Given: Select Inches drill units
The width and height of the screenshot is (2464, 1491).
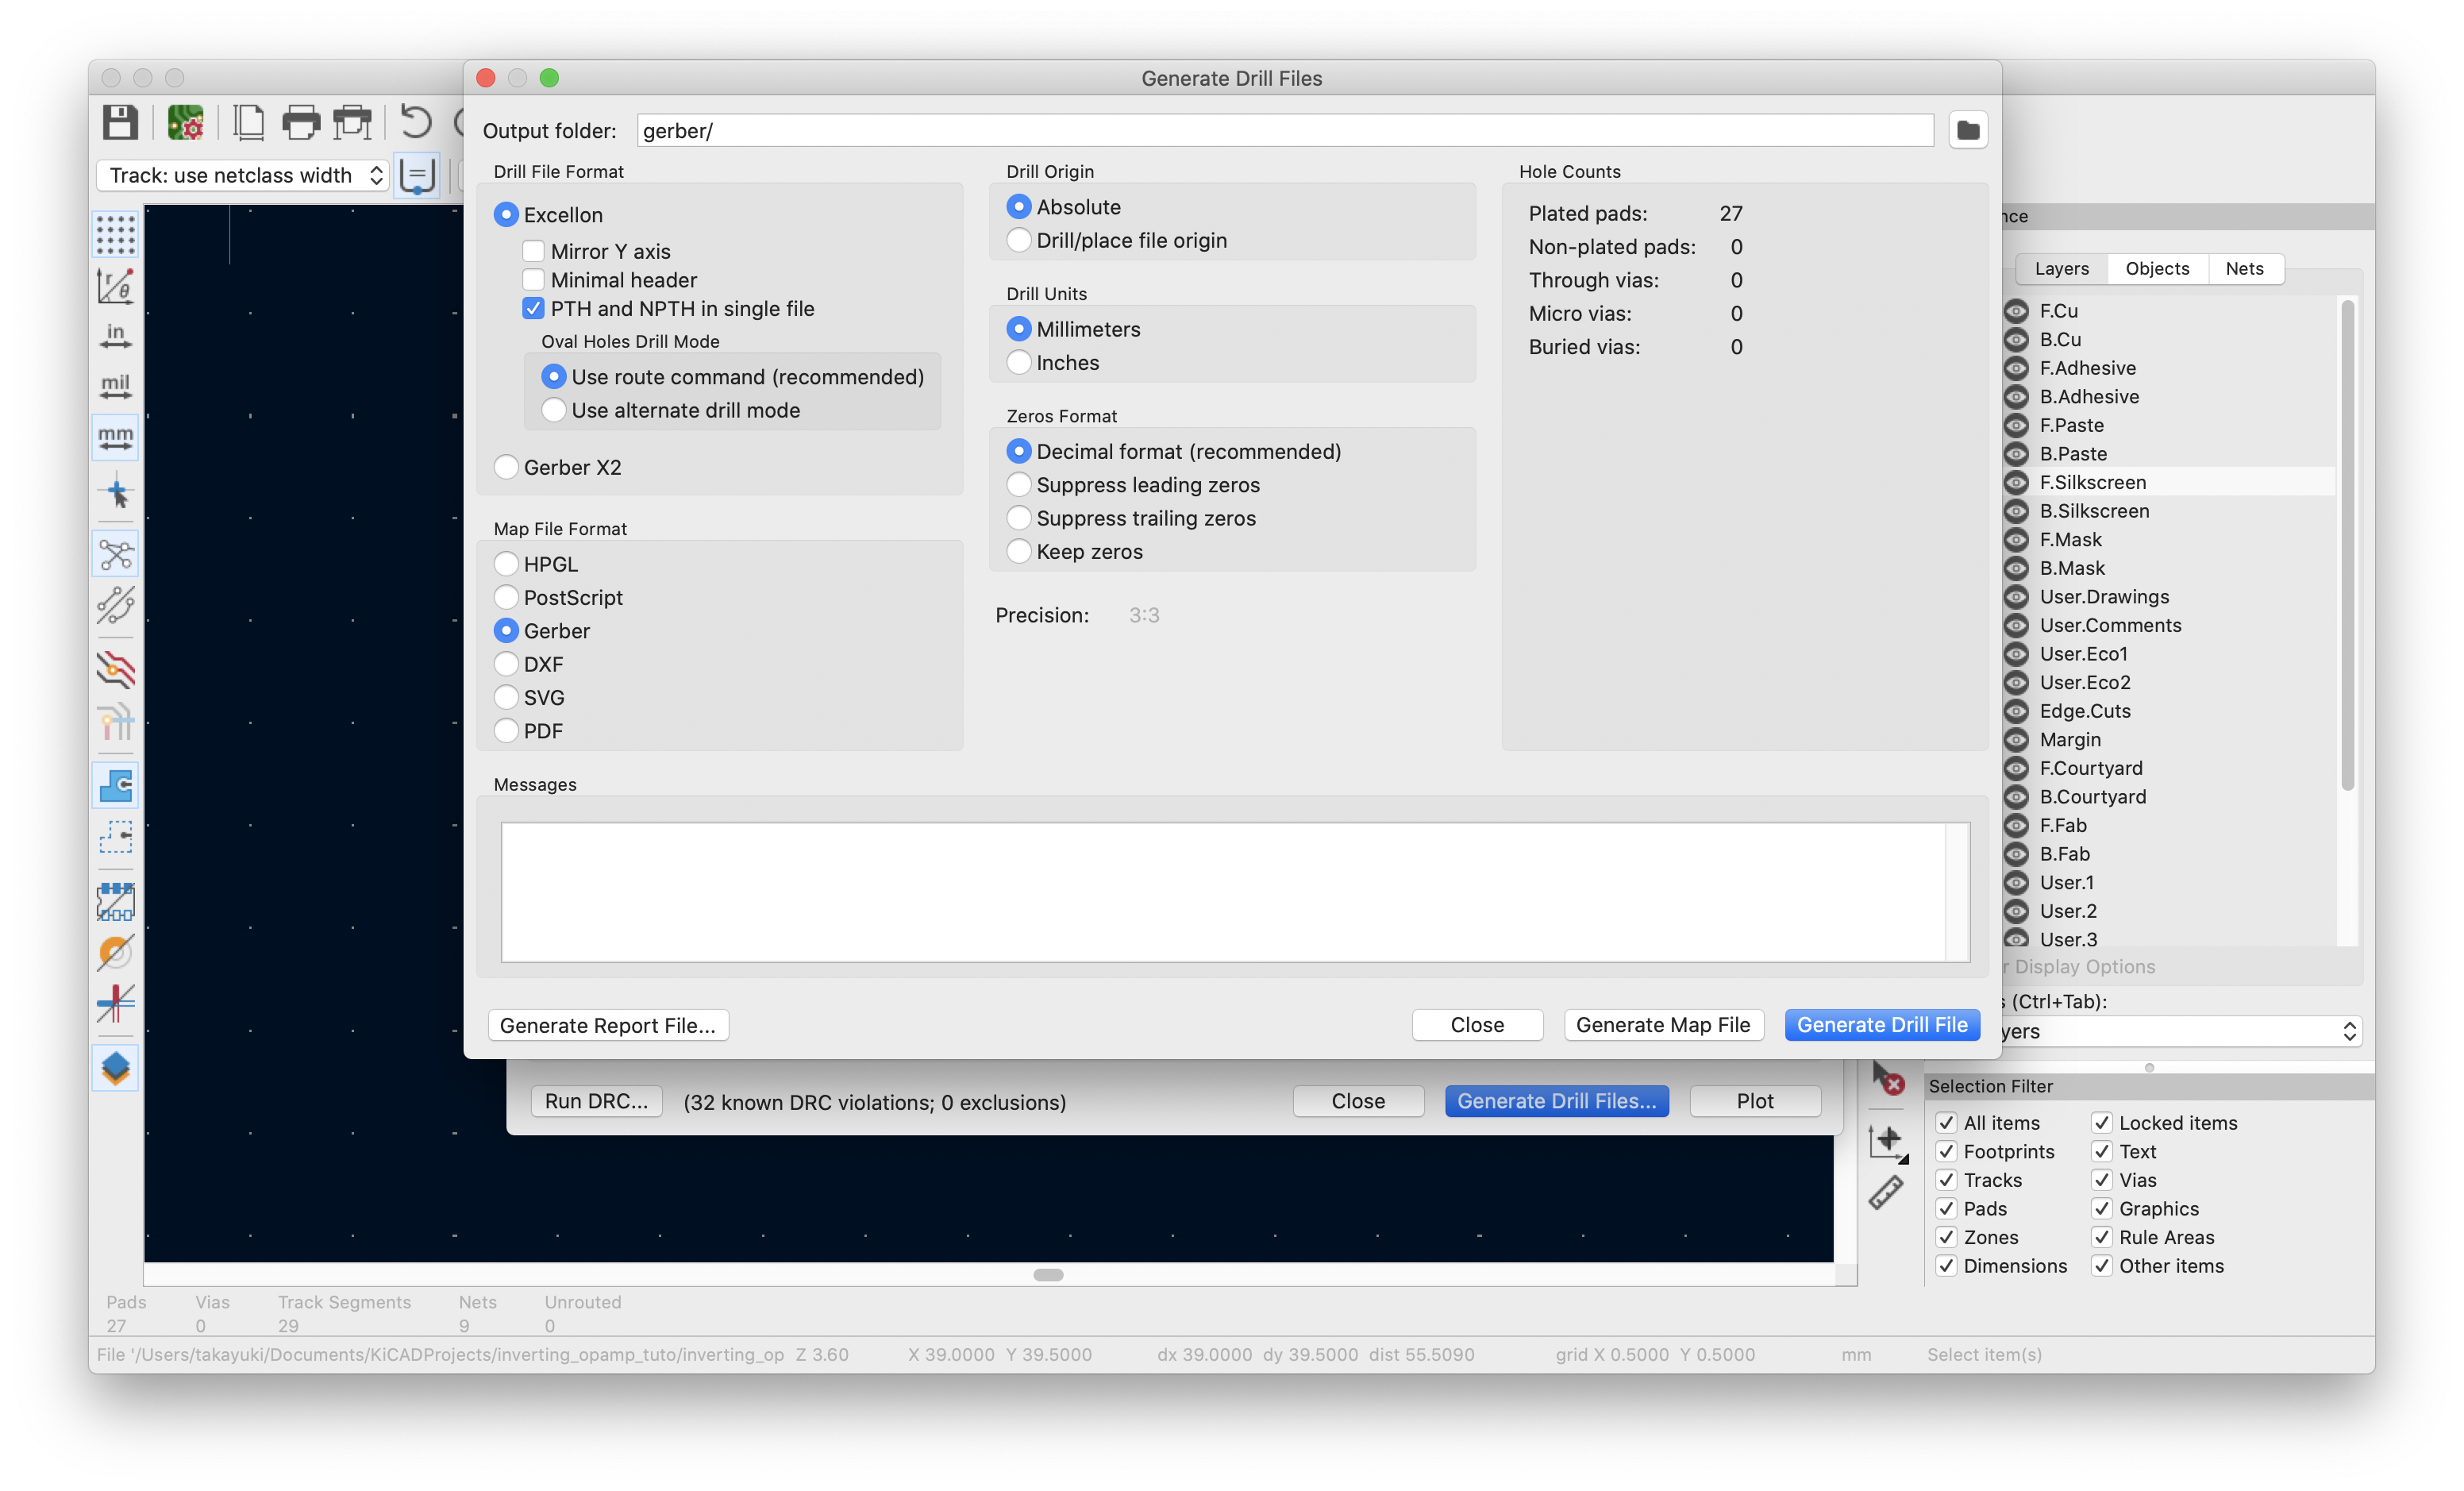Looking at the screenshot, I should pyautogui.click(x=1018, y=362).
